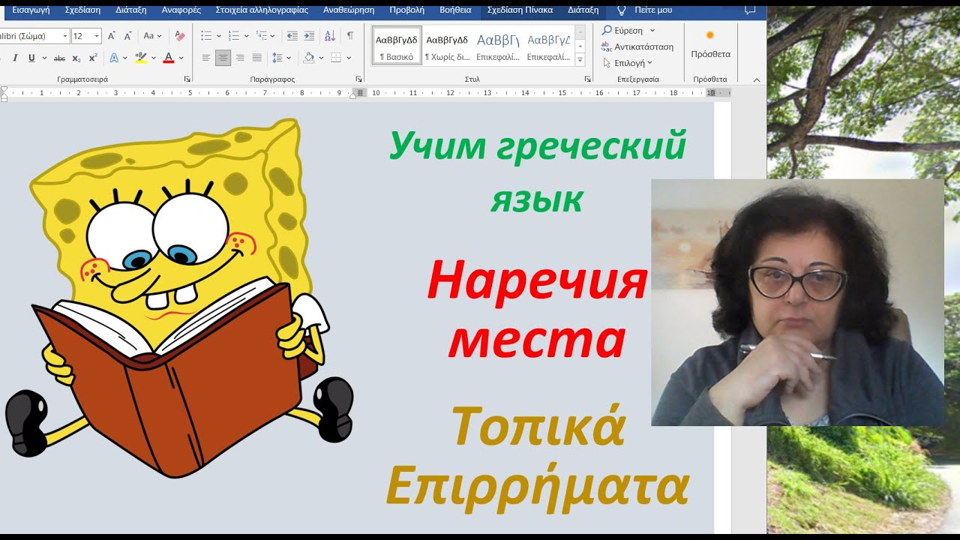Apply borders with the borders icon
Viewport: 960px width, 540px height.
coord(336,58)
